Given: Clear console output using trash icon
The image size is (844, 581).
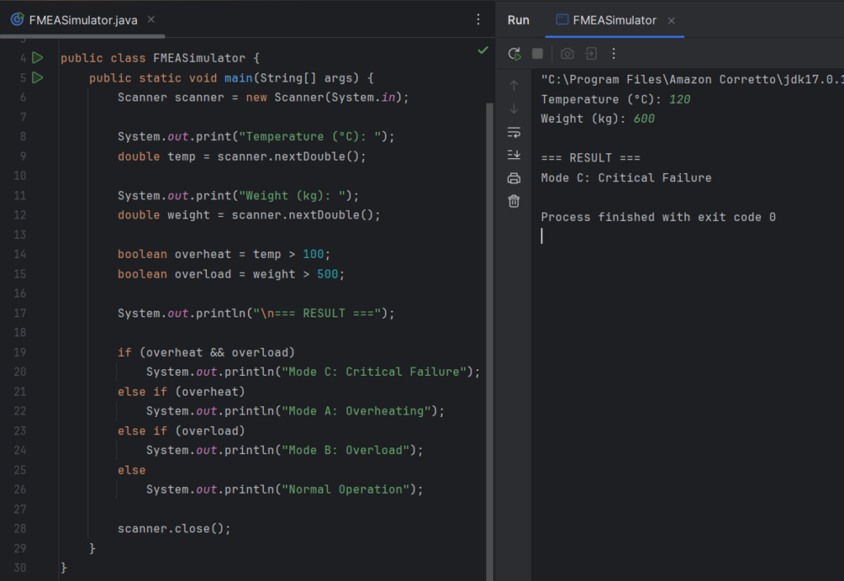Looking at the screenshot, I should pos(514,201).
